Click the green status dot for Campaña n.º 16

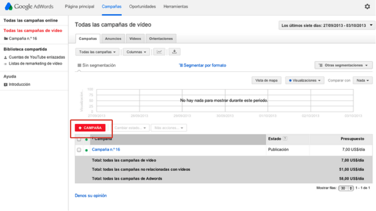pyautogui.click(x=87, y=150)
